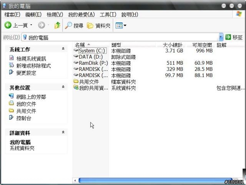Click the 變更設定 icon

[11, 72]
